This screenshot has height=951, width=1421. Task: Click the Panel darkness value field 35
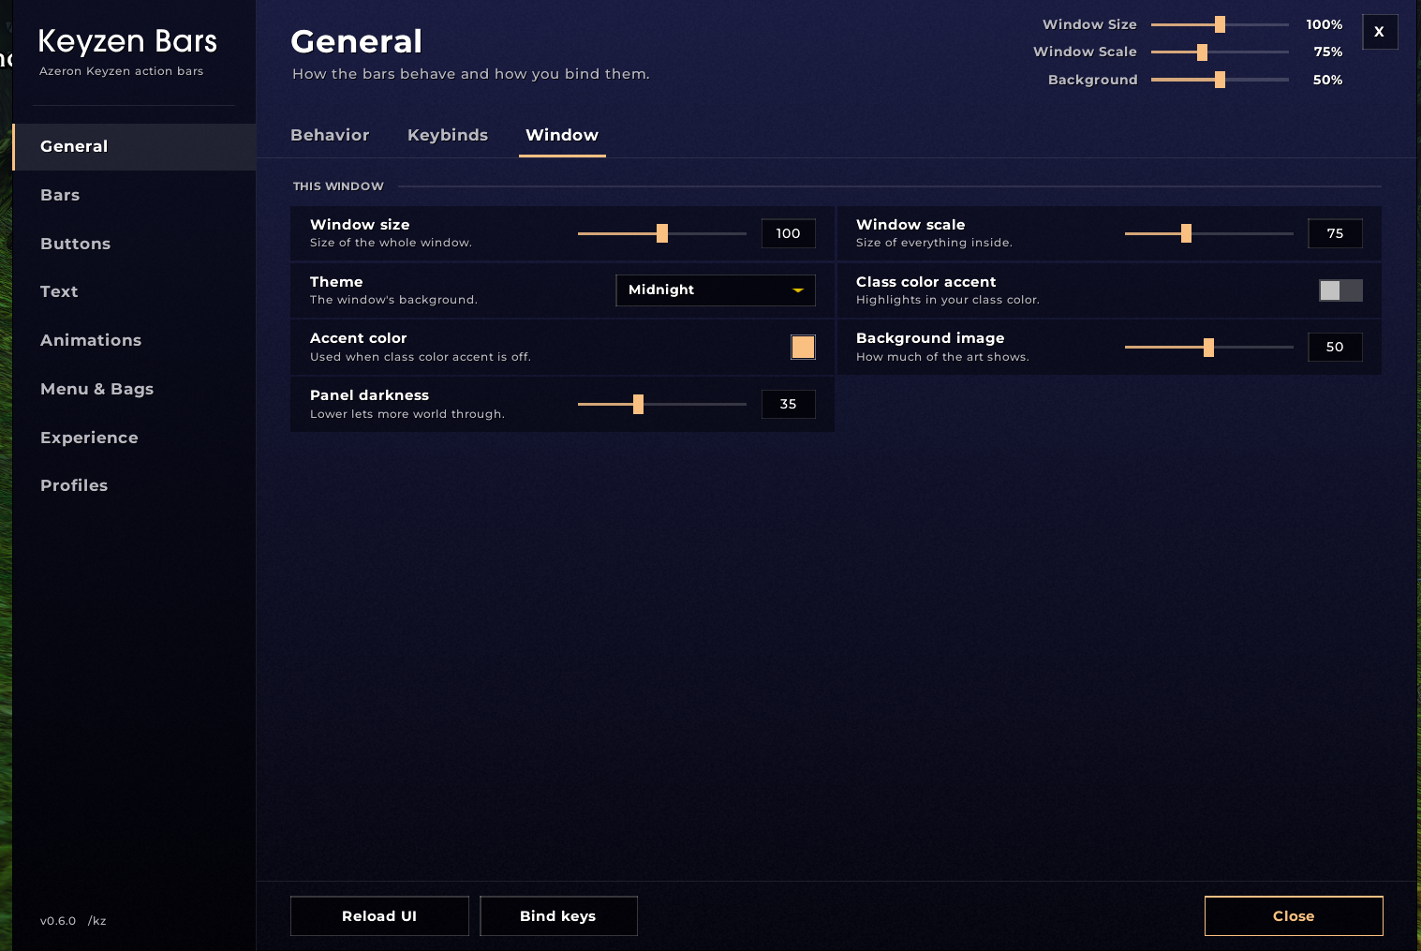[789, 405]
